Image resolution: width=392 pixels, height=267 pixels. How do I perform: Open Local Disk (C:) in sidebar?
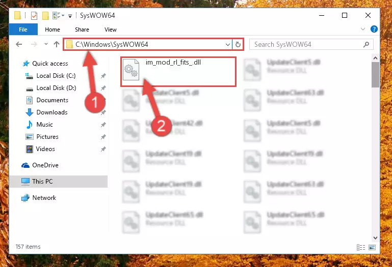[56, 76]
